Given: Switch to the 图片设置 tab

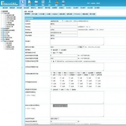Looking at the screenshot, I should click(x=92, y=14).
